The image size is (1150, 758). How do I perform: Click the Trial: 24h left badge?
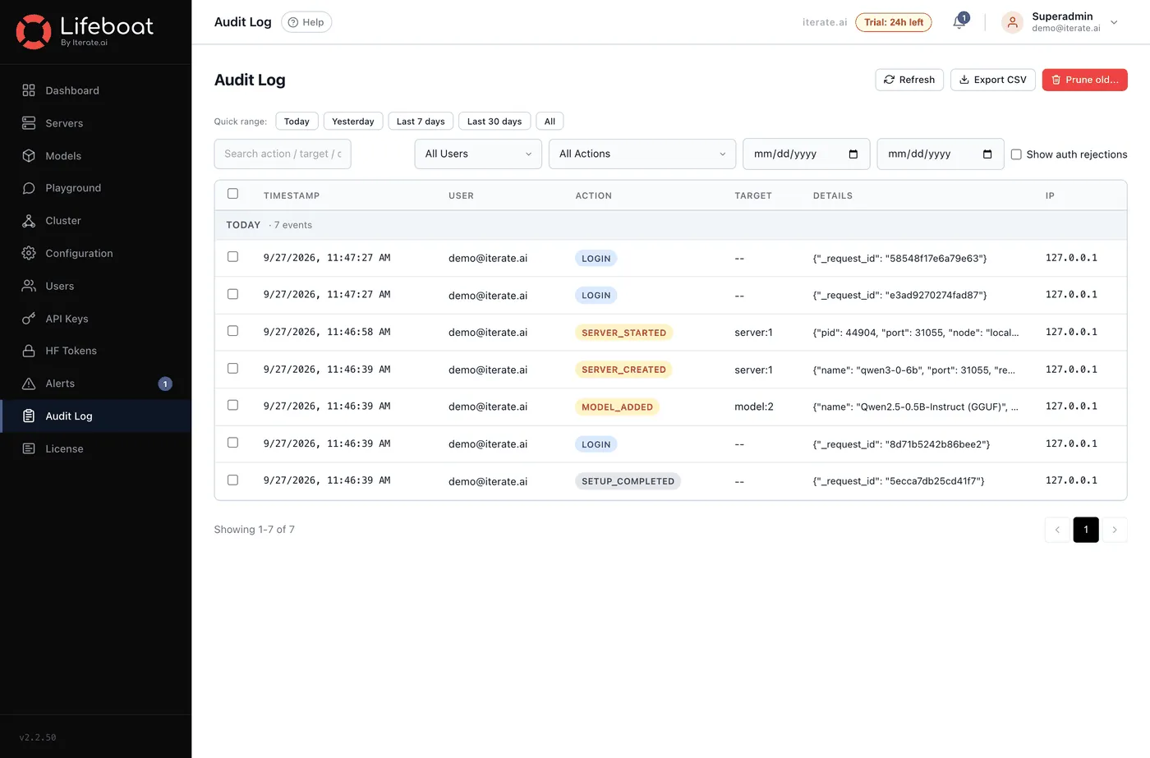(894, 22)
